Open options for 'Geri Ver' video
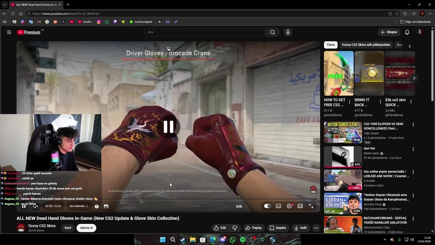Image resolution: width=435 pixels, height=245 pixels. coord(413,149)
